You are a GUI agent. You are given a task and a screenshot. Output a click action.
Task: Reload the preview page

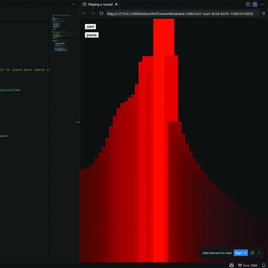click(x=101, y=13)
